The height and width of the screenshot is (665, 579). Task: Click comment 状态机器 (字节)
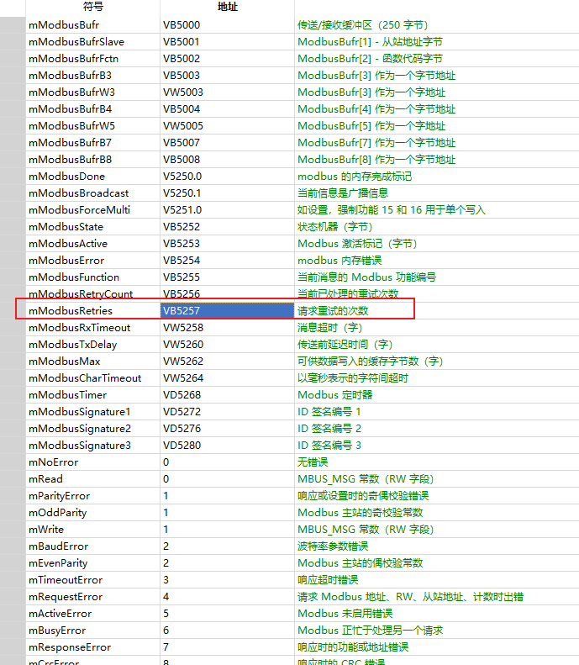(x=335, y=227)
